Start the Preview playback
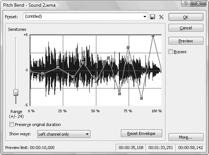This screenshot has width=209, height=155. [186, 41]
